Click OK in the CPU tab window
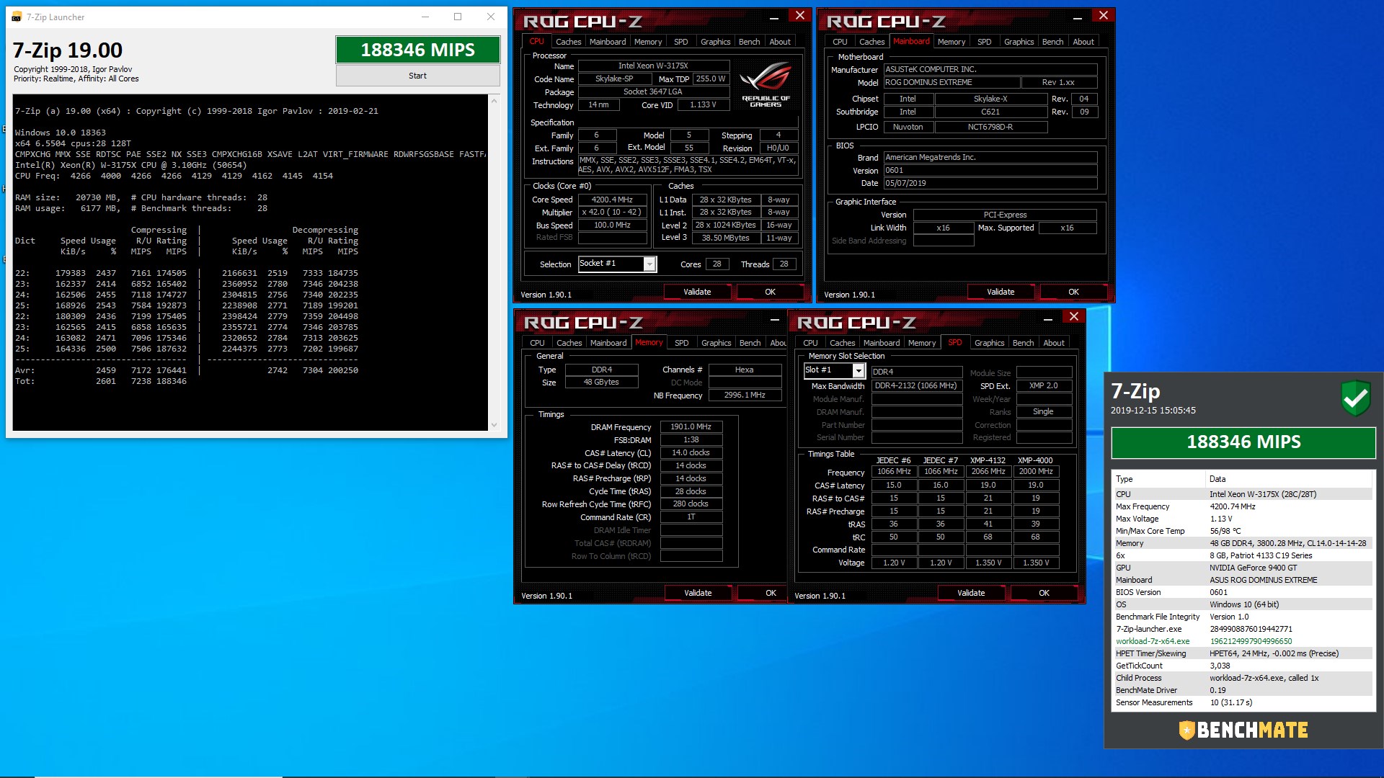 point(770,292)
